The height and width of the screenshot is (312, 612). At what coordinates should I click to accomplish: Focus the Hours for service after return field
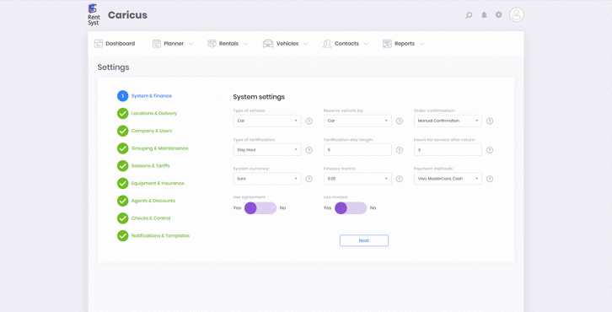[x=448, y=149]
